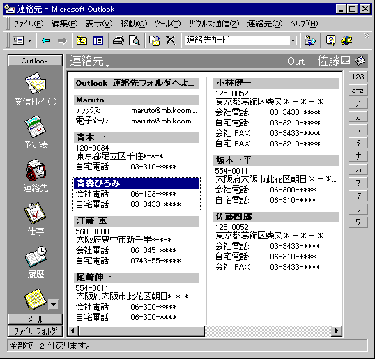
Task: Click the horizontal scrollbar thumb
Action: 141,331
